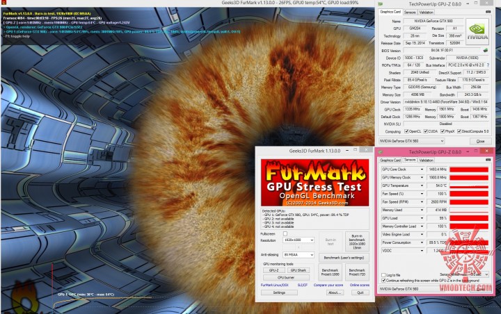The width and height of the screenshot is (501, 314).
Task: Open the SLI/CF link
Action: [x=302, y=285]
